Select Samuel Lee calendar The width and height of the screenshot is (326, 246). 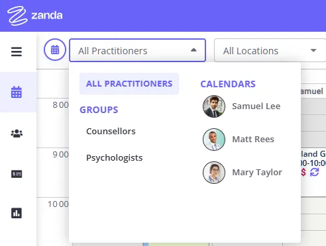point(242,106)
